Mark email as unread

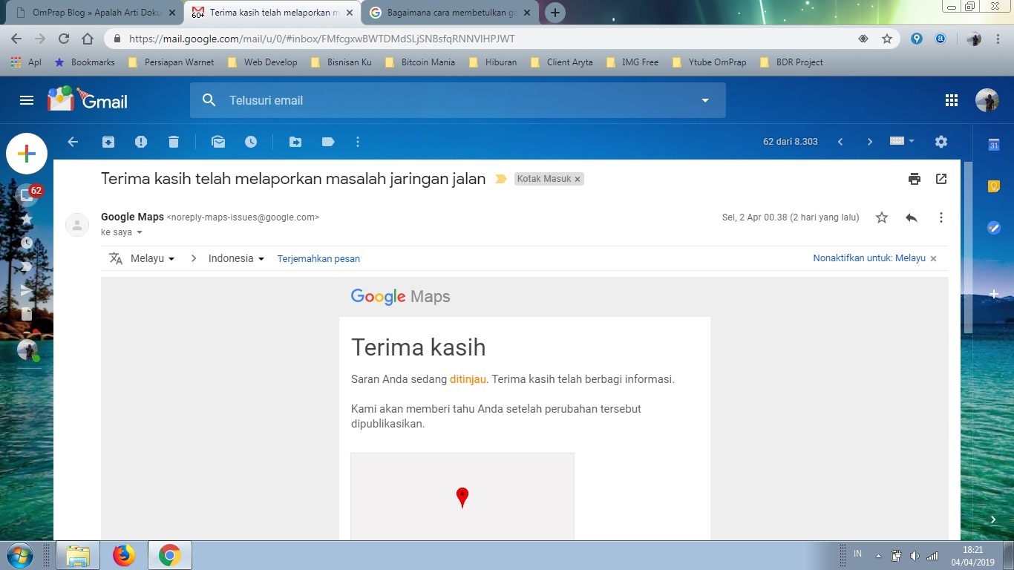coord(218,142)
